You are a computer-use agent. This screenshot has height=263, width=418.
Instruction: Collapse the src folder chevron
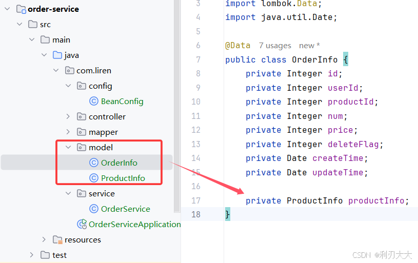[x=19, y=24]
